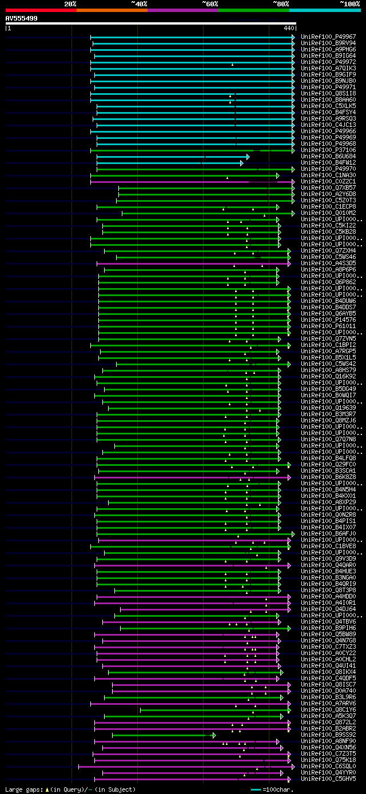This screenshot has height=794, width=366.
Task: Select the UniRef100_C1NA30 label
Action: tap(328, 175)
